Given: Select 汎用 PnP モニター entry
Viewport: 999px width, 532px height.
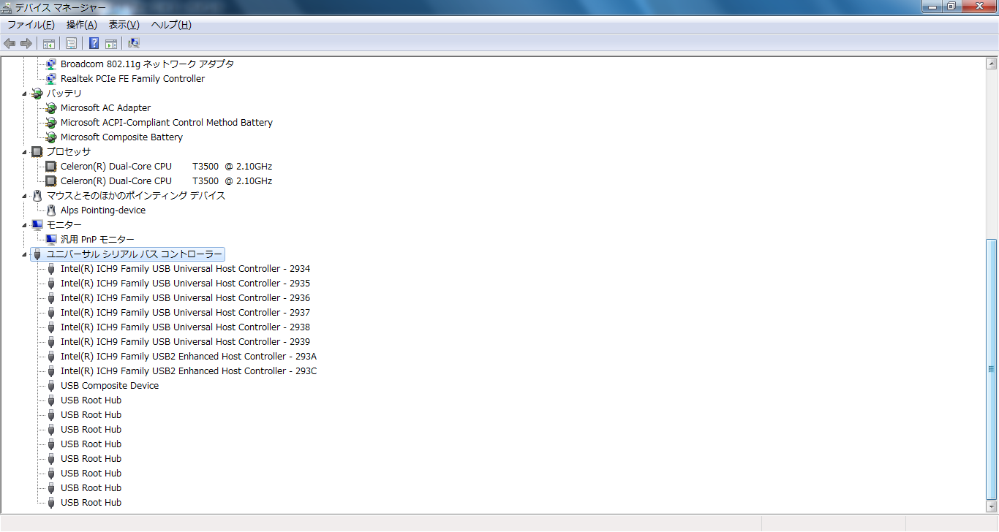Looking at the screenshot, I should (x=97, y=239).
